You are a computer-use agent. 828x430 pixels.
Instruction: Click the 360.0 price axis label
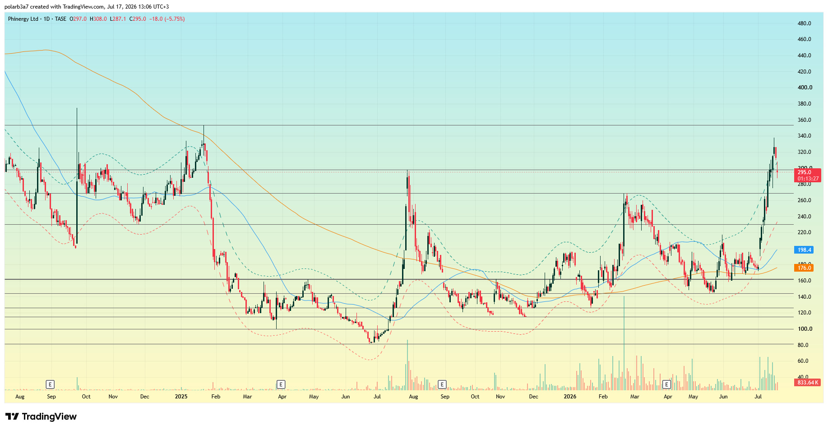pos(805,120)
